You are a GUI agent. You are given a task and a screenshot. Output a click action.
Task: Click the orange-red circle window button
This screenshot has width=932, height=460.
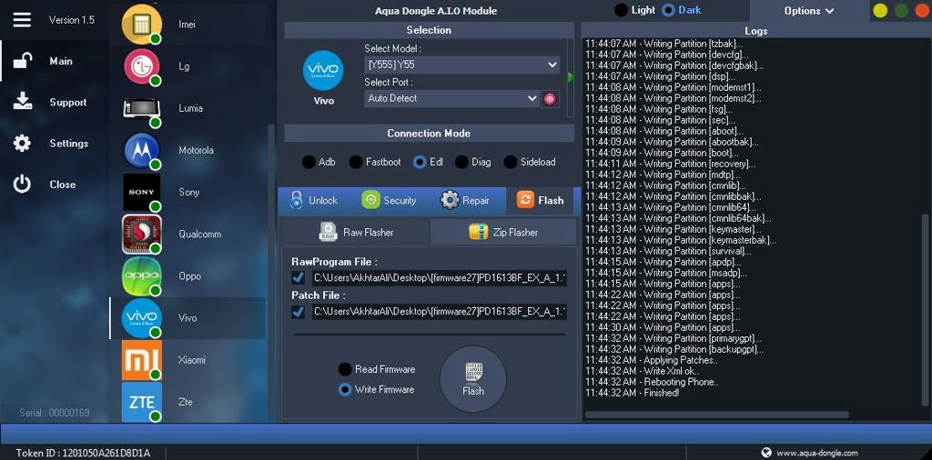pyautogui.click(x=922, y=11)
